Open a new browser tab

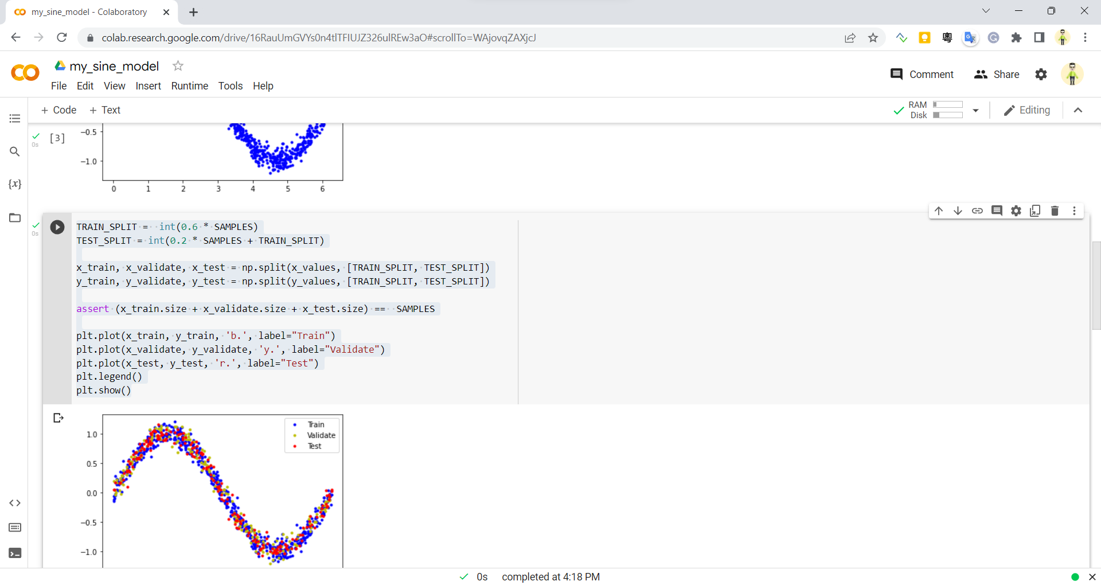tap(194, 12)
